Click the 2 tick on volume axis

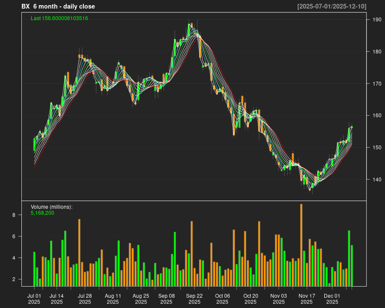point(14,279)
